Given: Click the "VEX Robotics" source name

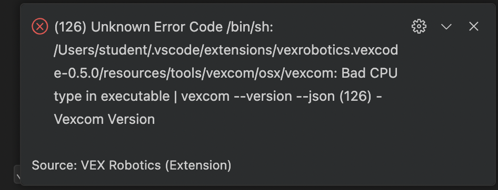Looking at the screenshot, I should point(121,165).
